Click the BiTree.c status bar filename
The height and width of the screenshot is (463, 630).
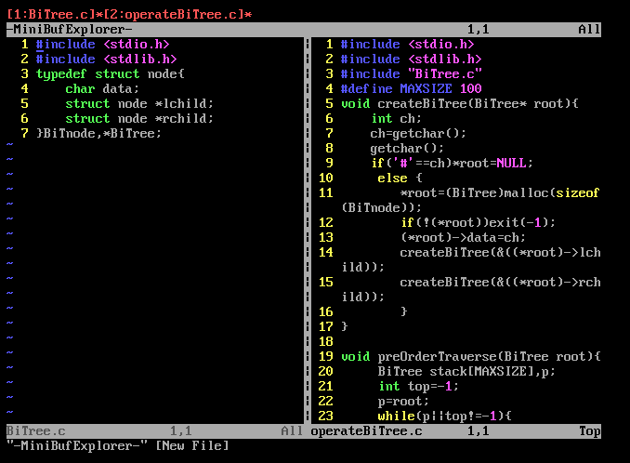pos(35,430)
